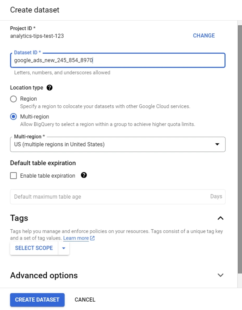Click external link icon after Learn more
This screenshot has height=310, width=242.
pyautogui.click(x=92, y=238)
